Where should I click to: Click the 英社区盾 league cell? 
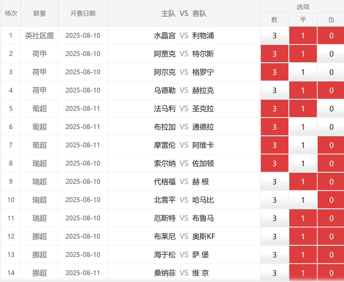pyautogui.click(x=39, y=36)
